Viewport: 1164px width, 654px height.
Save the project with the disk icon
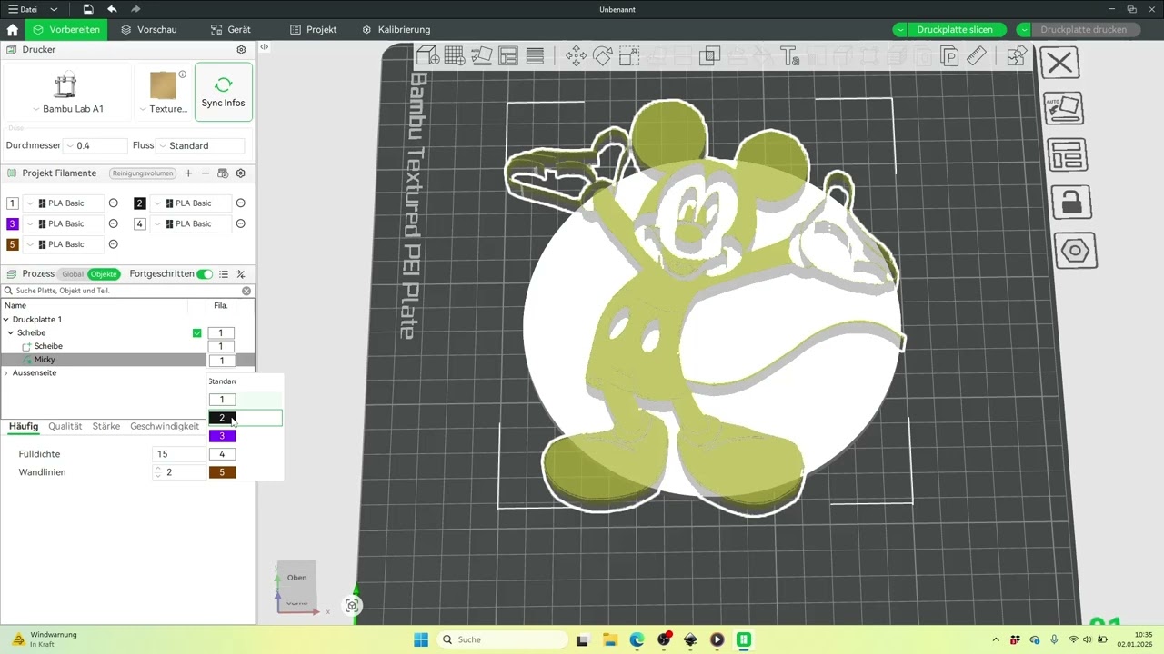[88, 9]
